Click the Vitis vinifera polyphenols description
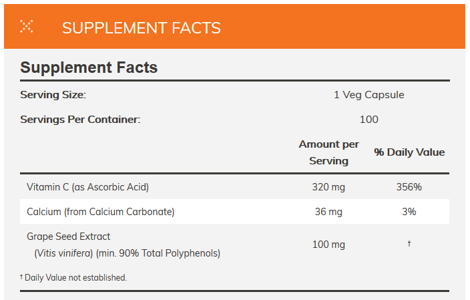470x300 pixels. 127,253
